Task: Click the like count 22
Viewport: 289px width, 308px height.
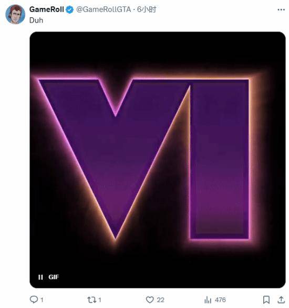Action: 160,300
